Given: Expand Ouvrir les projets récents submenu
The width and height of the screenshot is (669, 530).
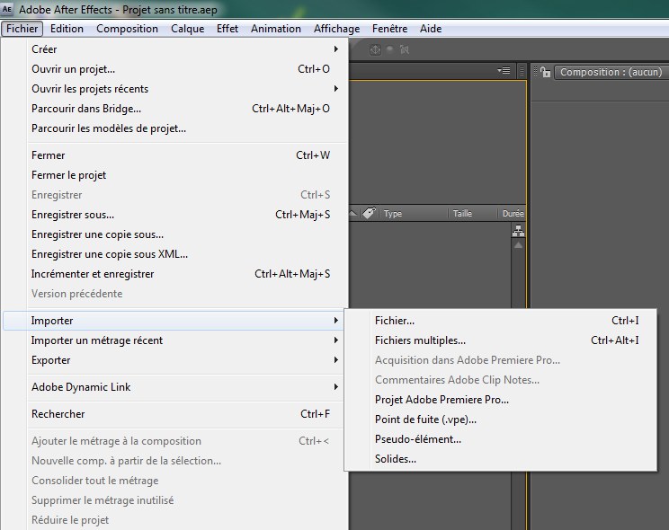Looking at the screenshot, I should [180, 89].
